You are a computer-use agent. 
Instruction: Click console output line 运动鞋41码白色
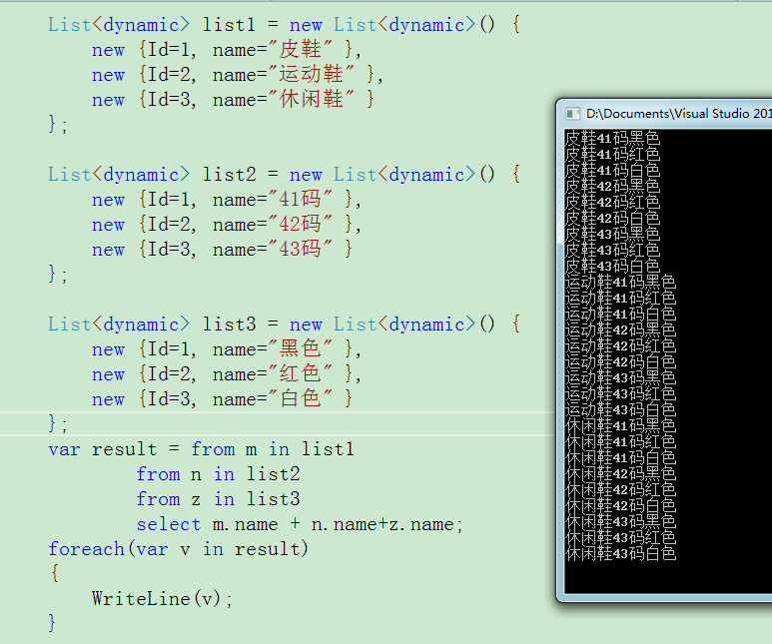pos(620,315)
